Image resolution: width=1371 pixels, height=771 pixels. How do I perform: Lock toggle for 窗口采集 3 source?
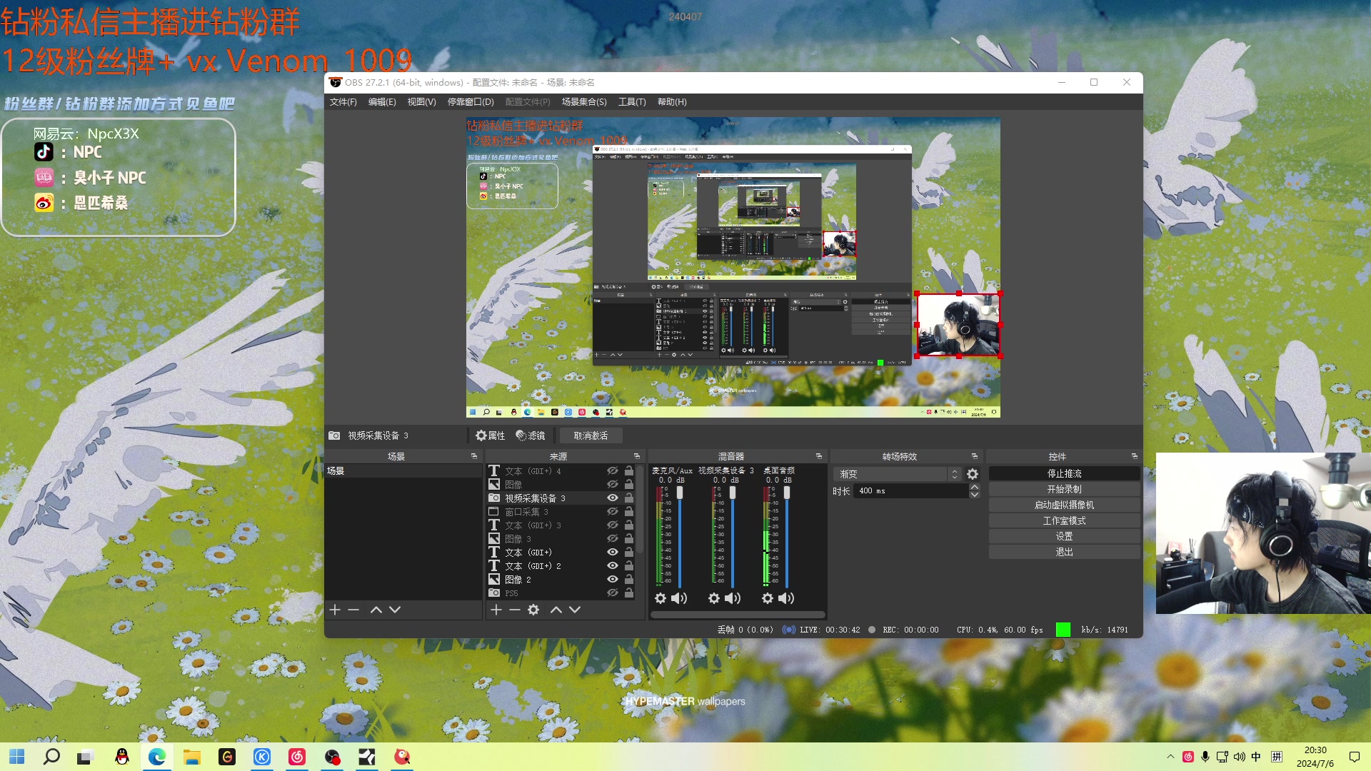point(629,512)
